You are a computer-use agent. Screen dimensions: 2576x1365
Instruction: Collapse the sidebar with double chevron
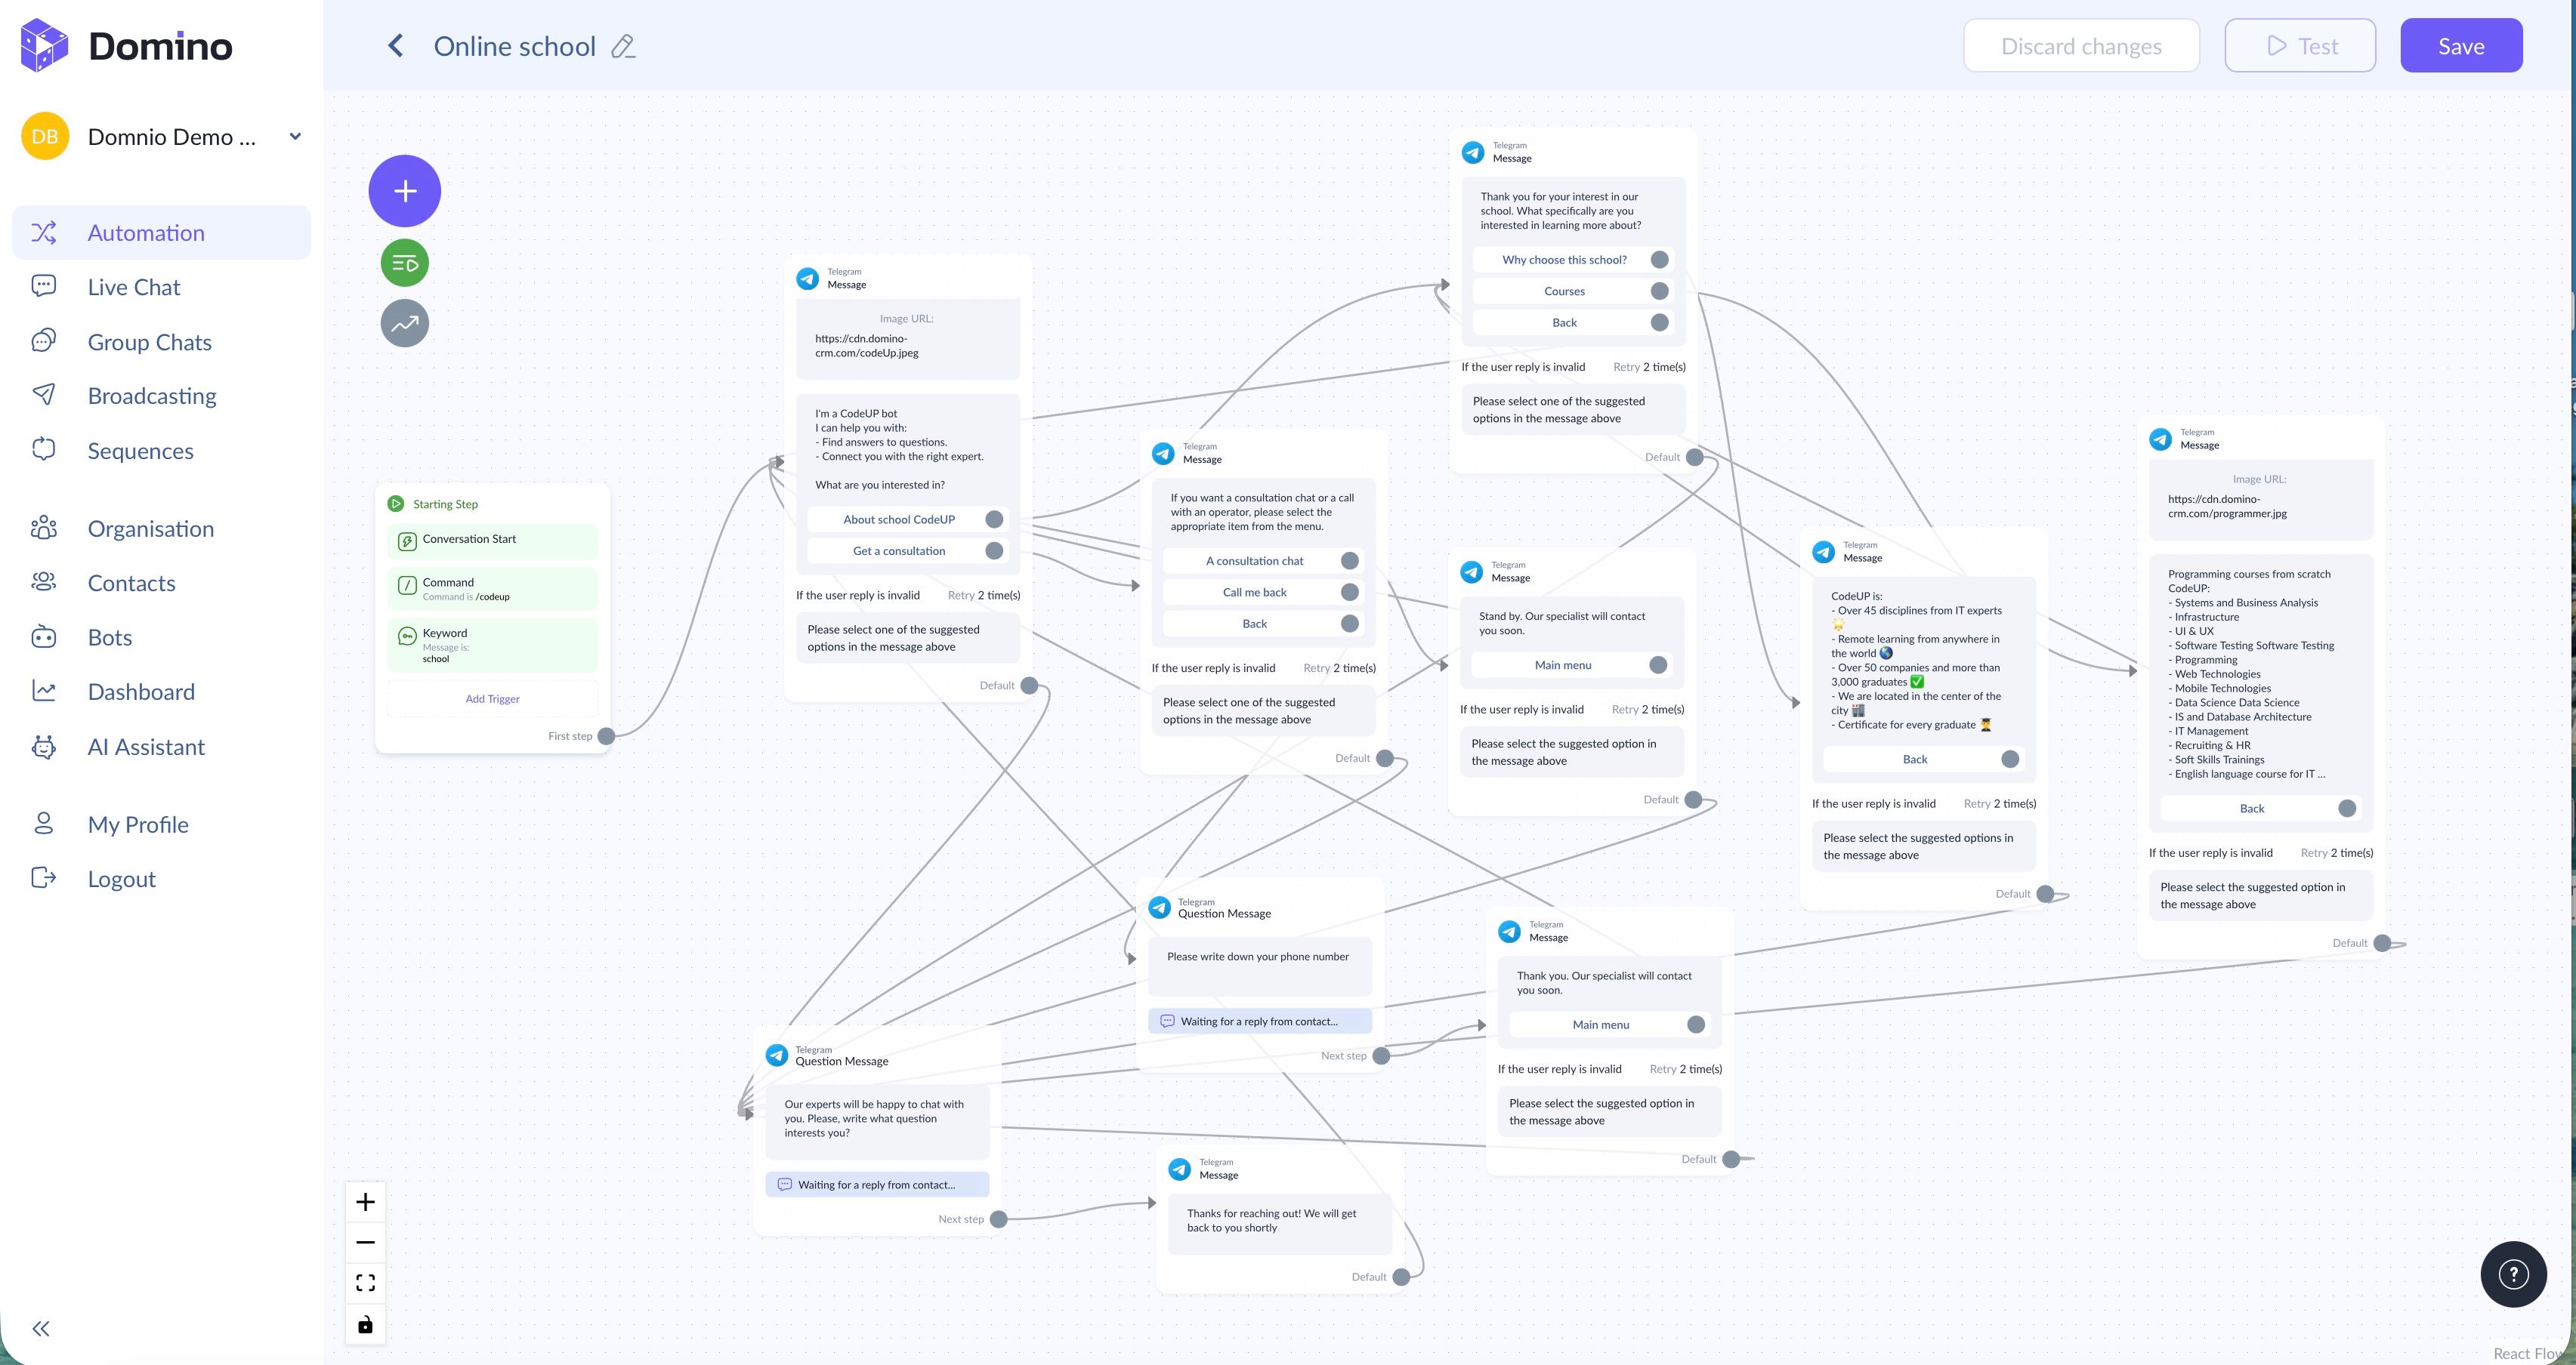point(41,1328)
